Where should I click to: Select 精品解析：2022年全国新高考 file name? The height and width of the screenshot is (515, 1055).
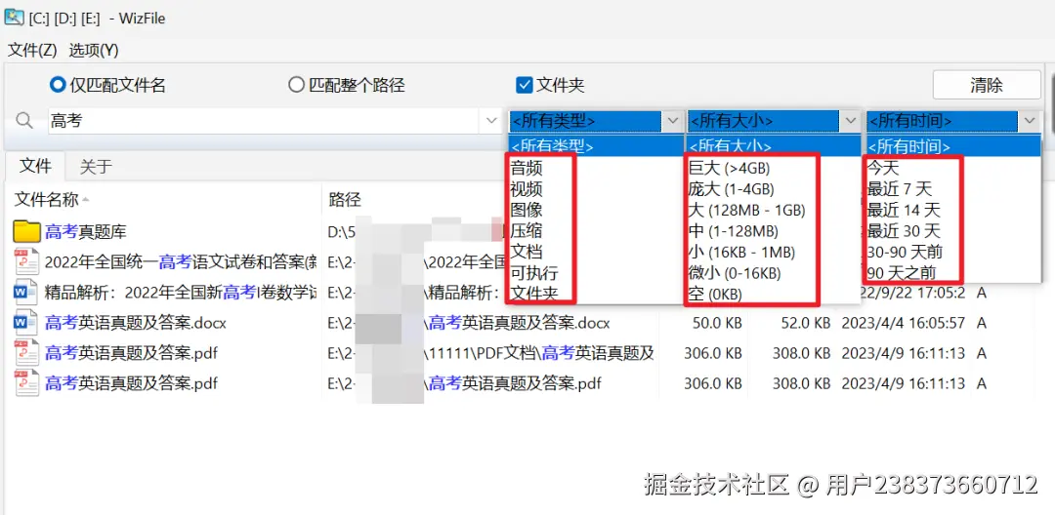coord(181,293)
